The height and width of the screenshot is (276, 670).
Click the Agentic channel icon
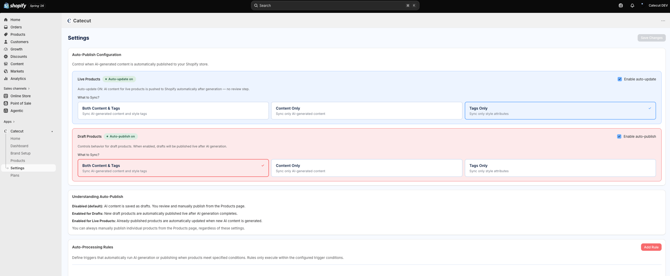point(6,111)
